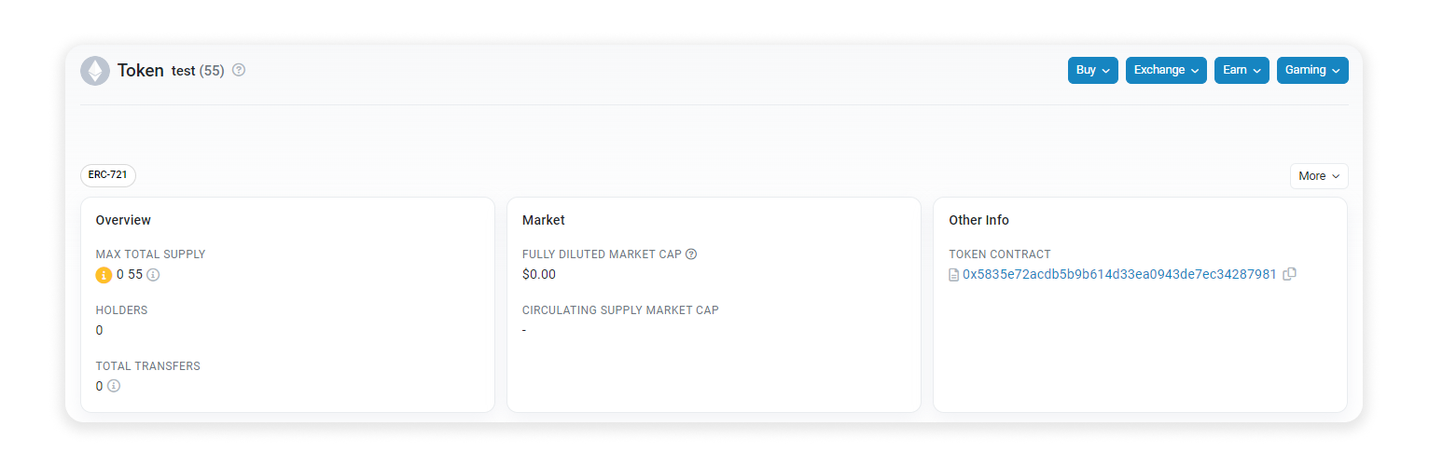This screenshot has height=467, width=1429.
Task: Click the help icon beside Fully Diluted Market Cap
Action: [x=691, y=254]
